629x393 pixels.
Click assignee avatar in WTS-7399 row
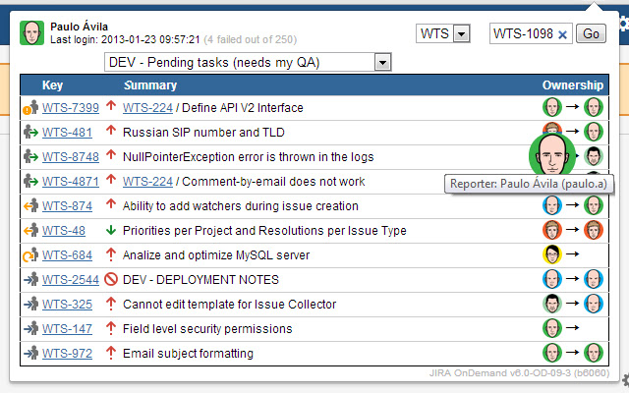[594, 107]
